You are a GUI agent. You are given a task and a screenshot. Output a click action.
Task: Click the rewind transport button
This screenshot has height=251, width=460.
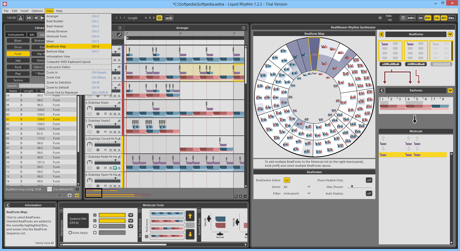point(36,18)
